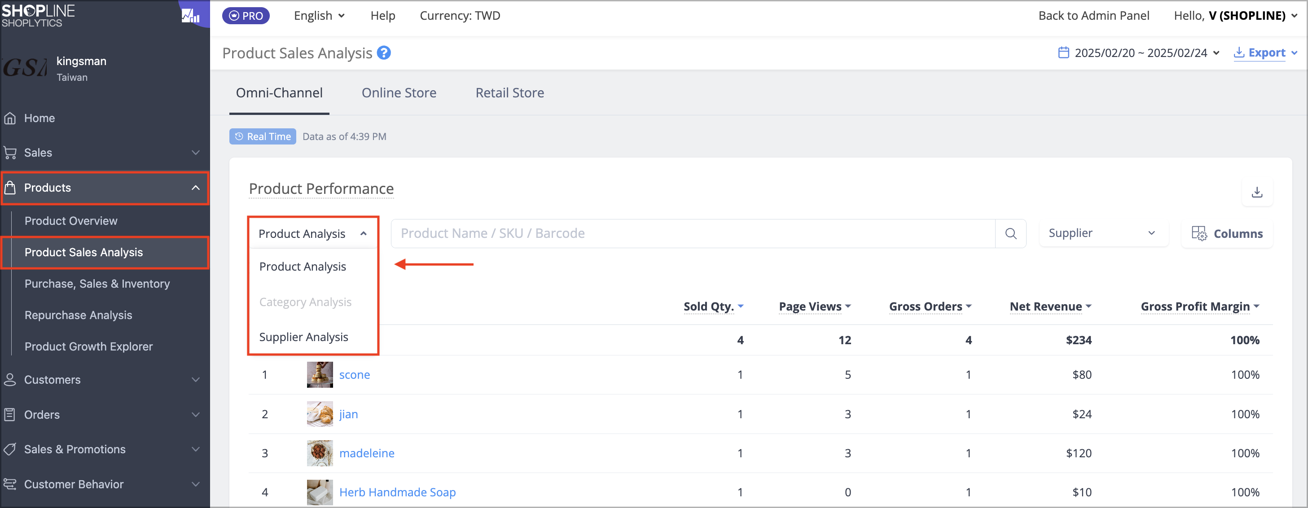1308x508 pixels.
Task: Select Product Analysis option in list
Action: 313,267
